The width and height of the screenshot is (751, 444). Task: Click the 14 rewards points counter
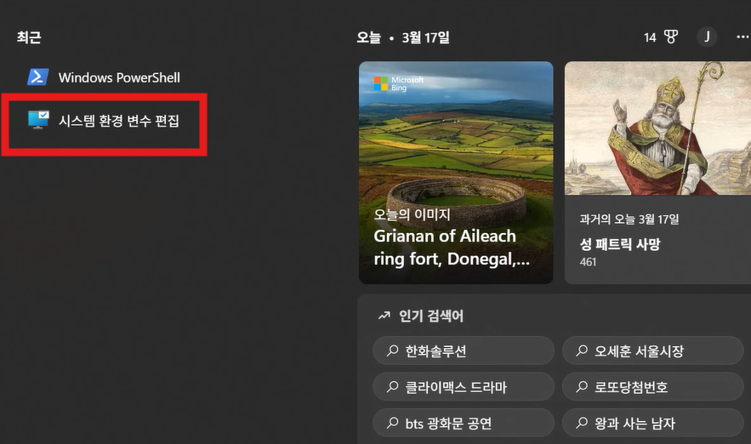tap(650, 37)
